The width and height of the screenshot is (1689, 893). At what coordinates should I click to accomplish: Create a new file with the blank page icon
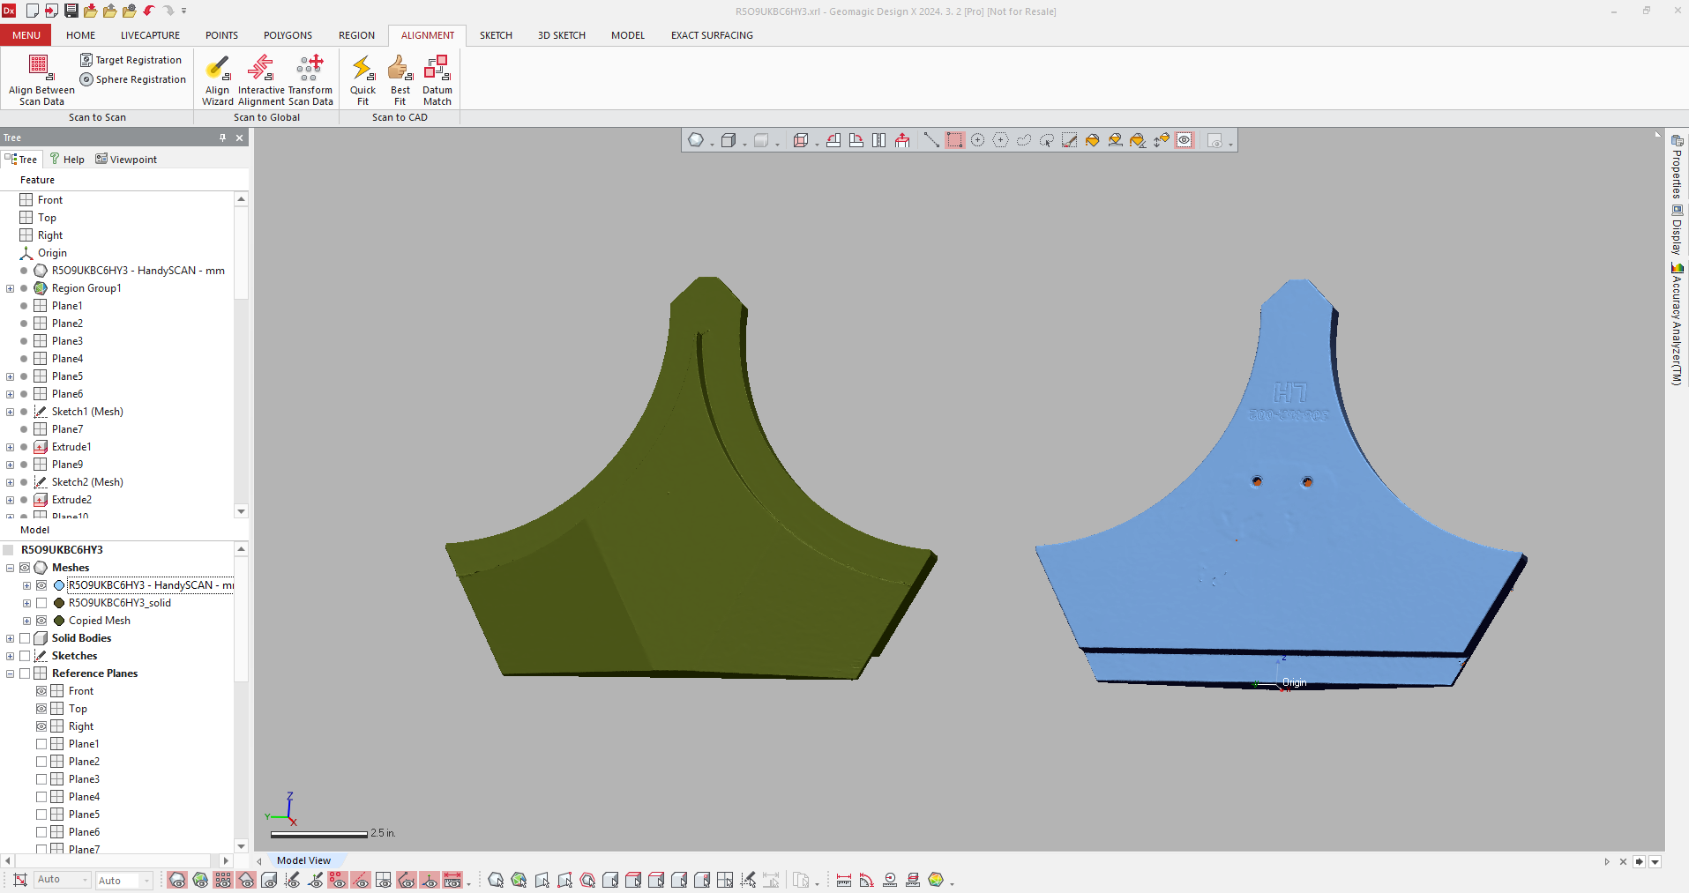point(32,11)
